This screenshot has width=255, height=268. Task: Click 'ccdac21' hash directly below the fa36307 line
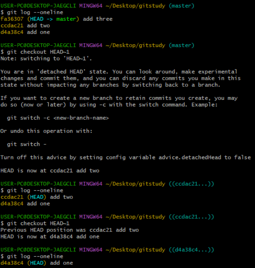pyautogui.click(x=12, y=26)
